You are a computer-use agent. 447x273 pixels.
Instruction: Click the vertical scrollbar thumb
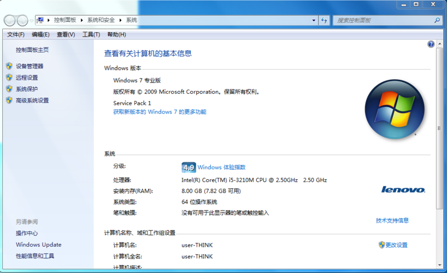(x=439, y=129)
